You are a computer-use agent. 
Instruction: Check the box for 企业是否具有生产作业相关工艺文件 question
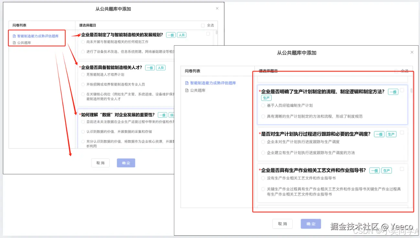coord(402,169)
